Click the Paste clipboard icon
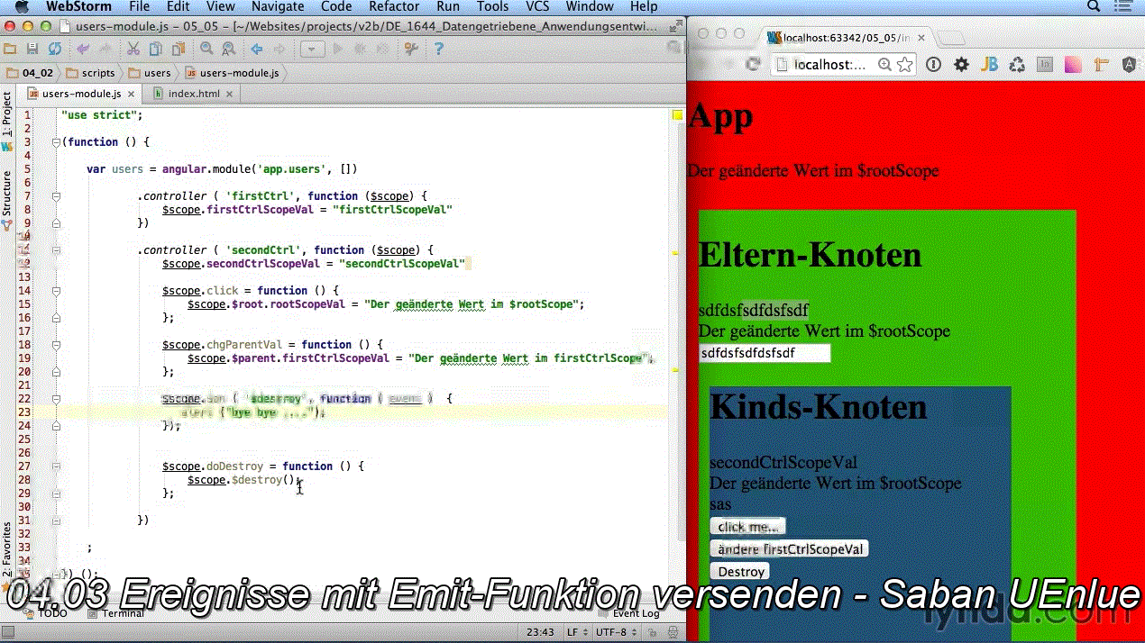Viewport: 1145px width, 643px height. point(177,49)
